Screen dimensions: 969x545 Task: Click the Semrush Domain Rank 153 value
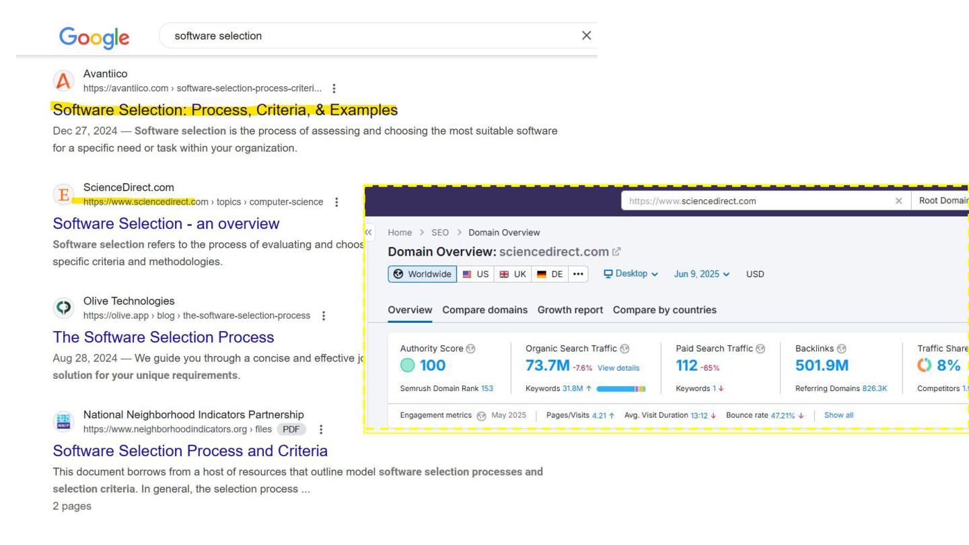pos(487,388)
